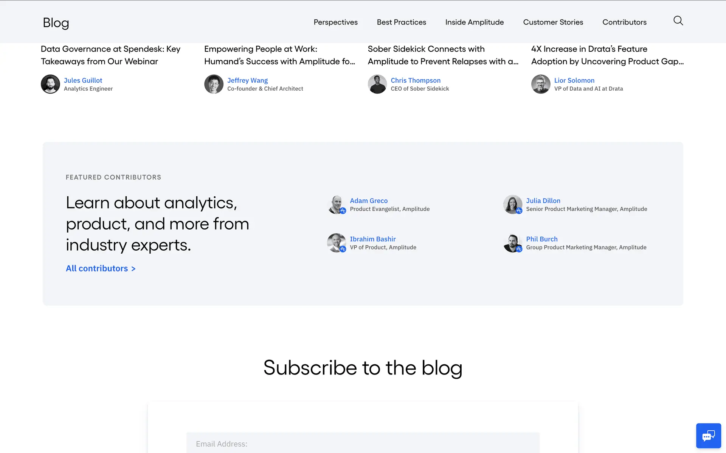This screenshot has width=726, height=453.
Task: Select the Customer Stories nav item
Action: 553,22
